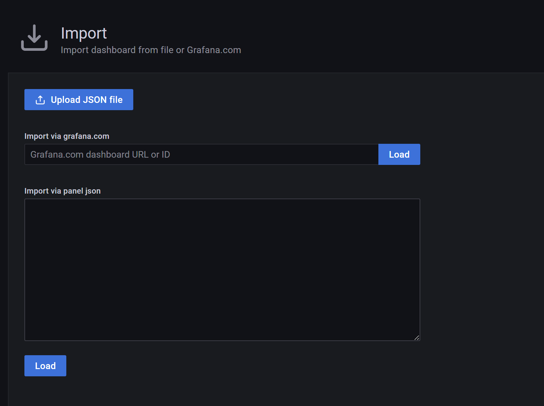This screenshot has height=406, width=544.
Task: Click the Import page download icon
Action: [34, 38]
